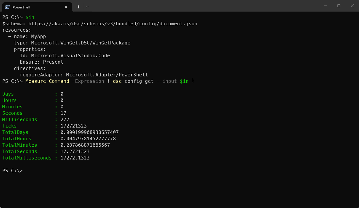The width and height of the screenshot is (359, 208).
Task: Click the '-Expression' parameter text
Action: point(88,81)
